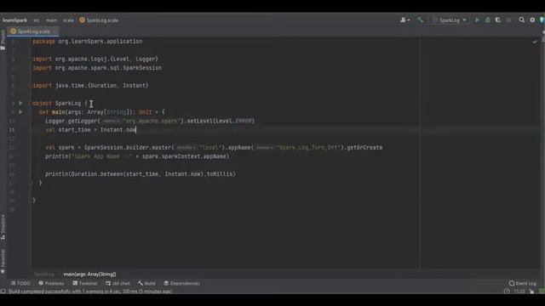Open the Favorites tool window sidebar
The width and height of the screenshot is (545, 306).
tap(3, 261)
